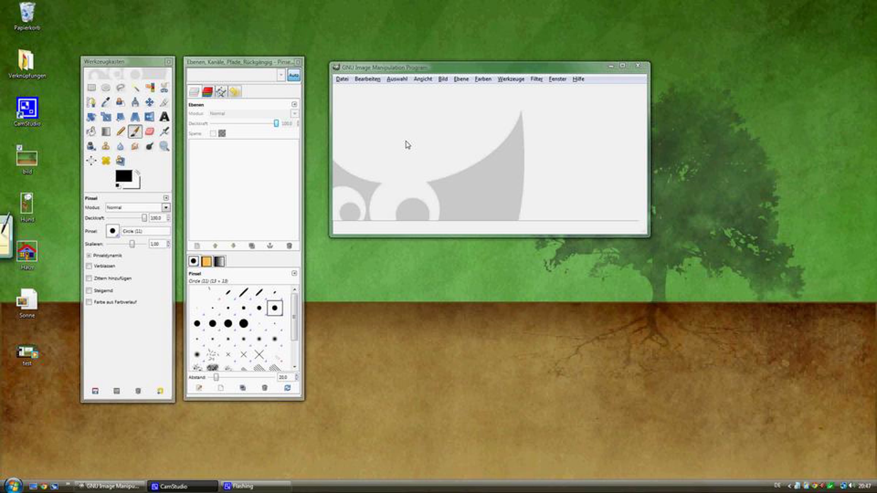
Task: Select the Rectangle Select tool
Action: 91,88
